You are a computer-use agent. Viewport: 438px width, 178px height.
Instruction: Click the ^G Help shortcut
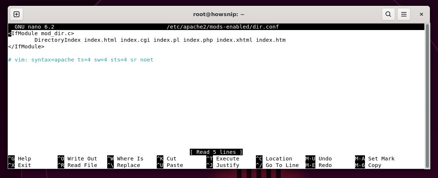click(x=19, y=159)
